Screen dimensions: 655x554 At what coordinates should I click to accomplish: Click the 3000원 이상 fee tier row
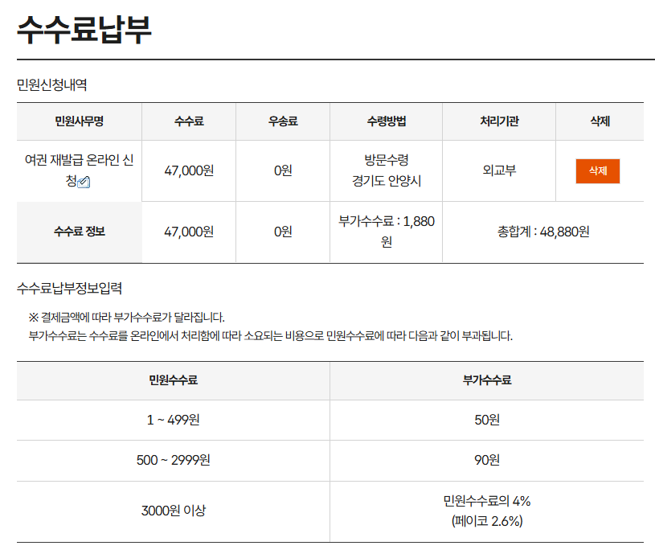pyautogui.click(x=173, y=510)
